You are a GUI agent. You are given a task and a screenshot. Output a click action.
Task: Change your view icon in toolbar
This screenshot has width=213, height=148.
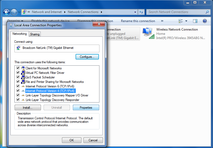tap(181, 21)
